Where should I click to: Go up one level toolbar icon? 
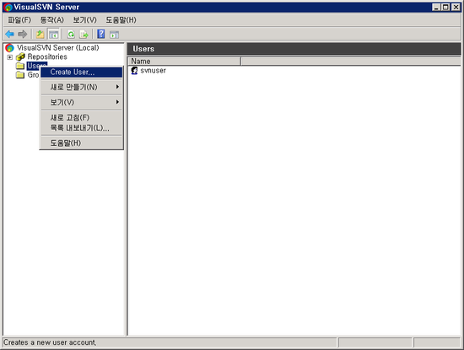click(x=40, y=35)
